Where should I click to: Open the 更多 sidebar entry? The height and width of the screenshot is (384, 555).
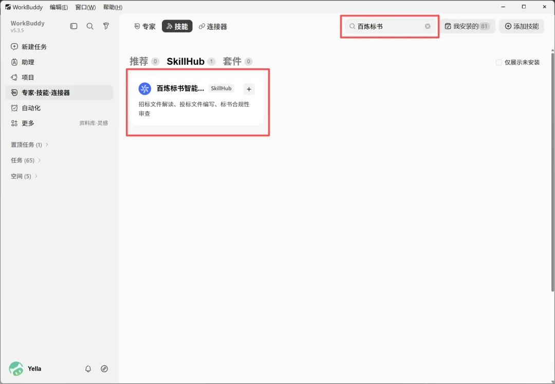click(28, 123)
